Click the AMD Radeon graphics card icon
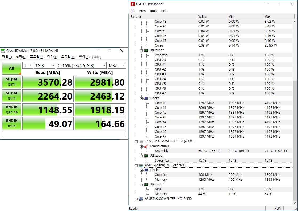Viewport: 298px width, 211px height. (x=141, y=165)
